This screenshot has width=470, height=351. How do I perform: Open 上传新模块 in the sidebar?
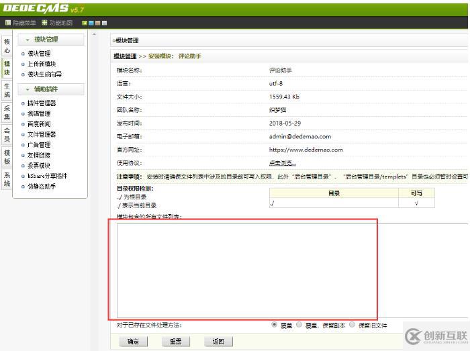tap(42, 64)
